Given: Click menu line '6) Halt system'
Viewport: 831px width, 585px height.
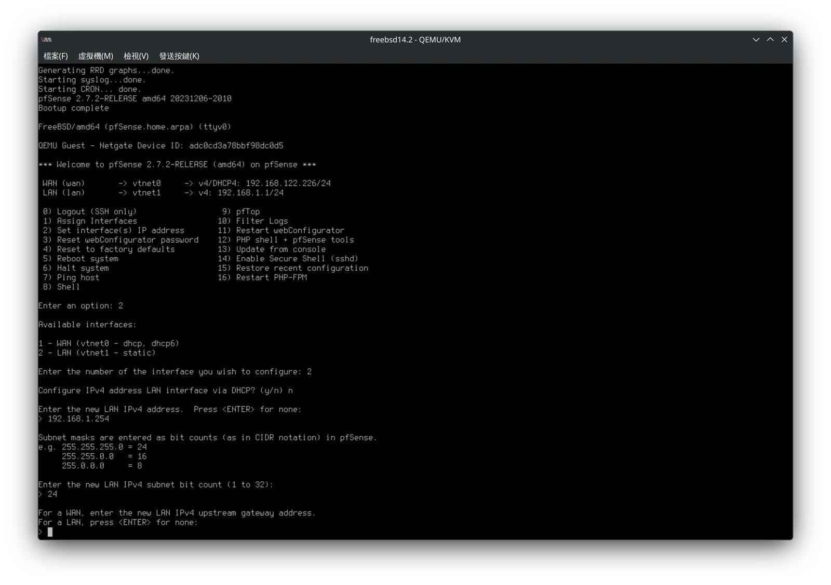Looking at the screenshot, I should tap(76, 268).
